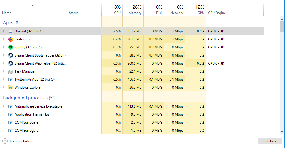Sort processes by Memory column header
Screen dimensions: 285x148
pyautogui.click(x=135, y=13)
